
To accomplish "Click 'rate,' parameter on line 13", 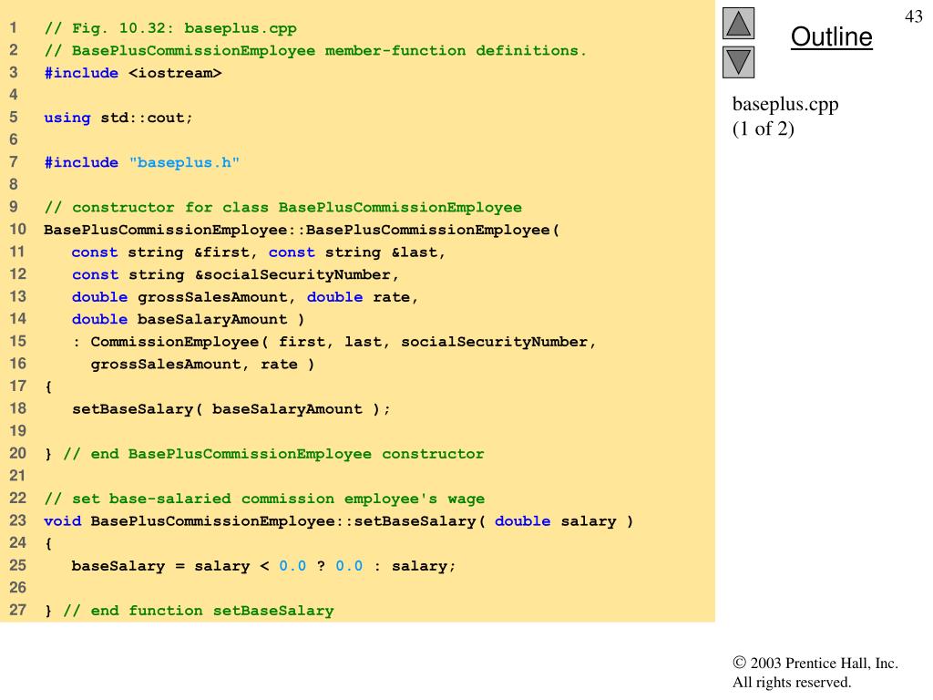I will tap(395, 297).
